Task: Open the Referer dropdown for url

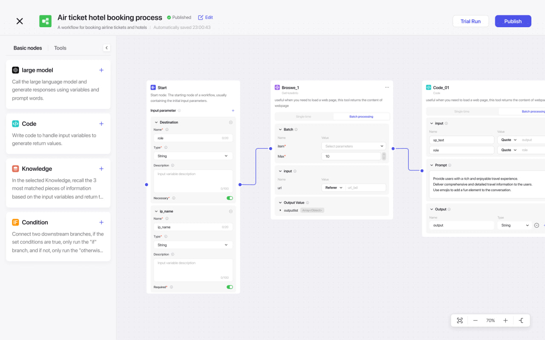Action: 334,187
